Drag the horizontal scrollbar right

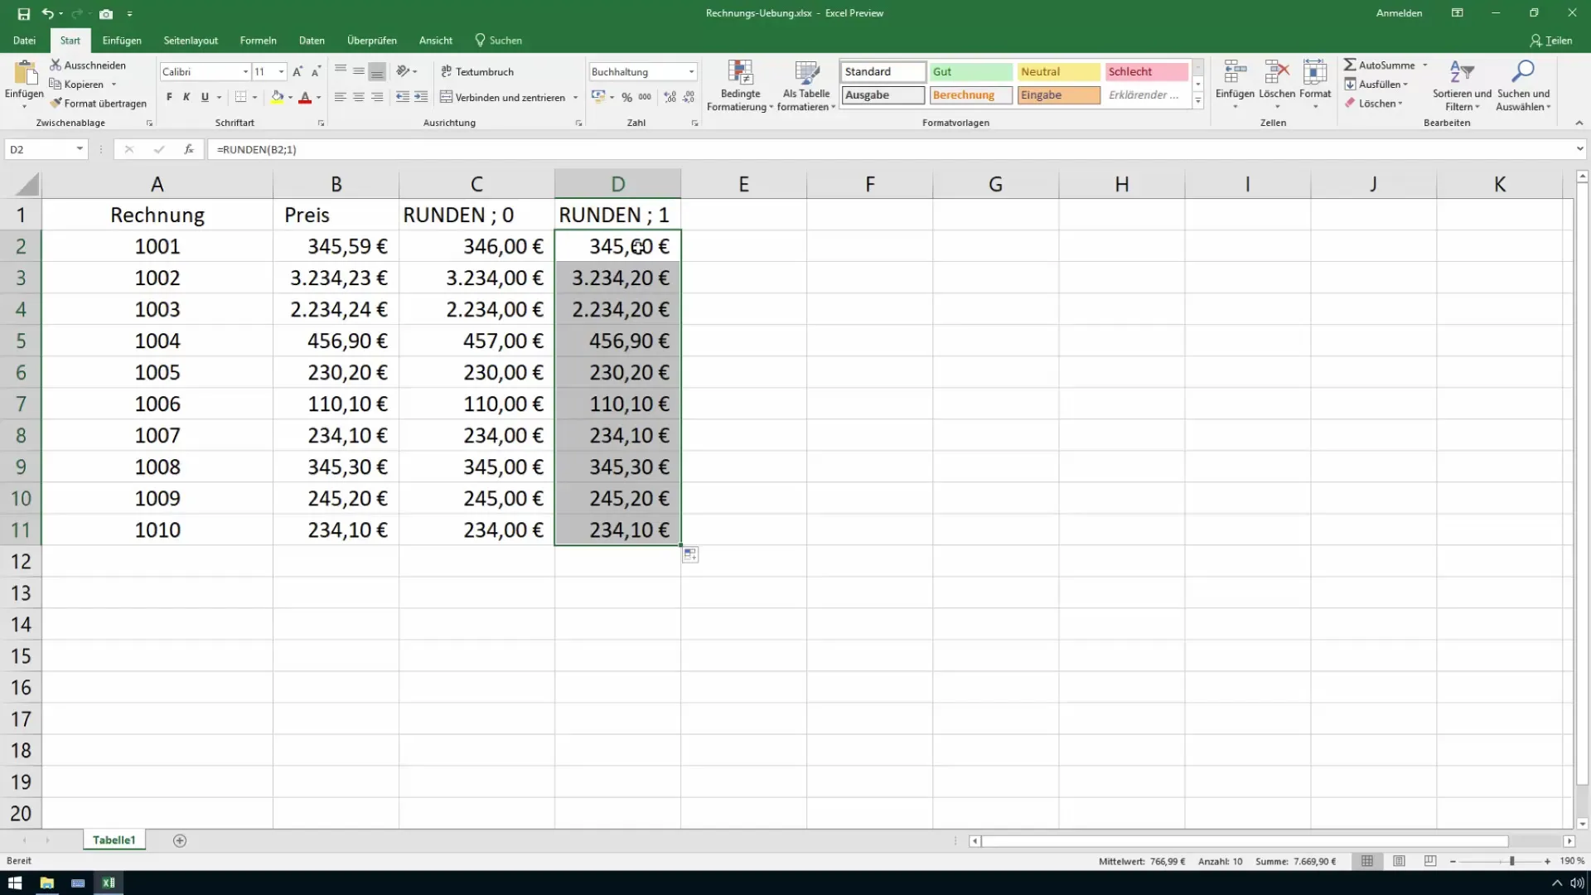coord(1569,841)
